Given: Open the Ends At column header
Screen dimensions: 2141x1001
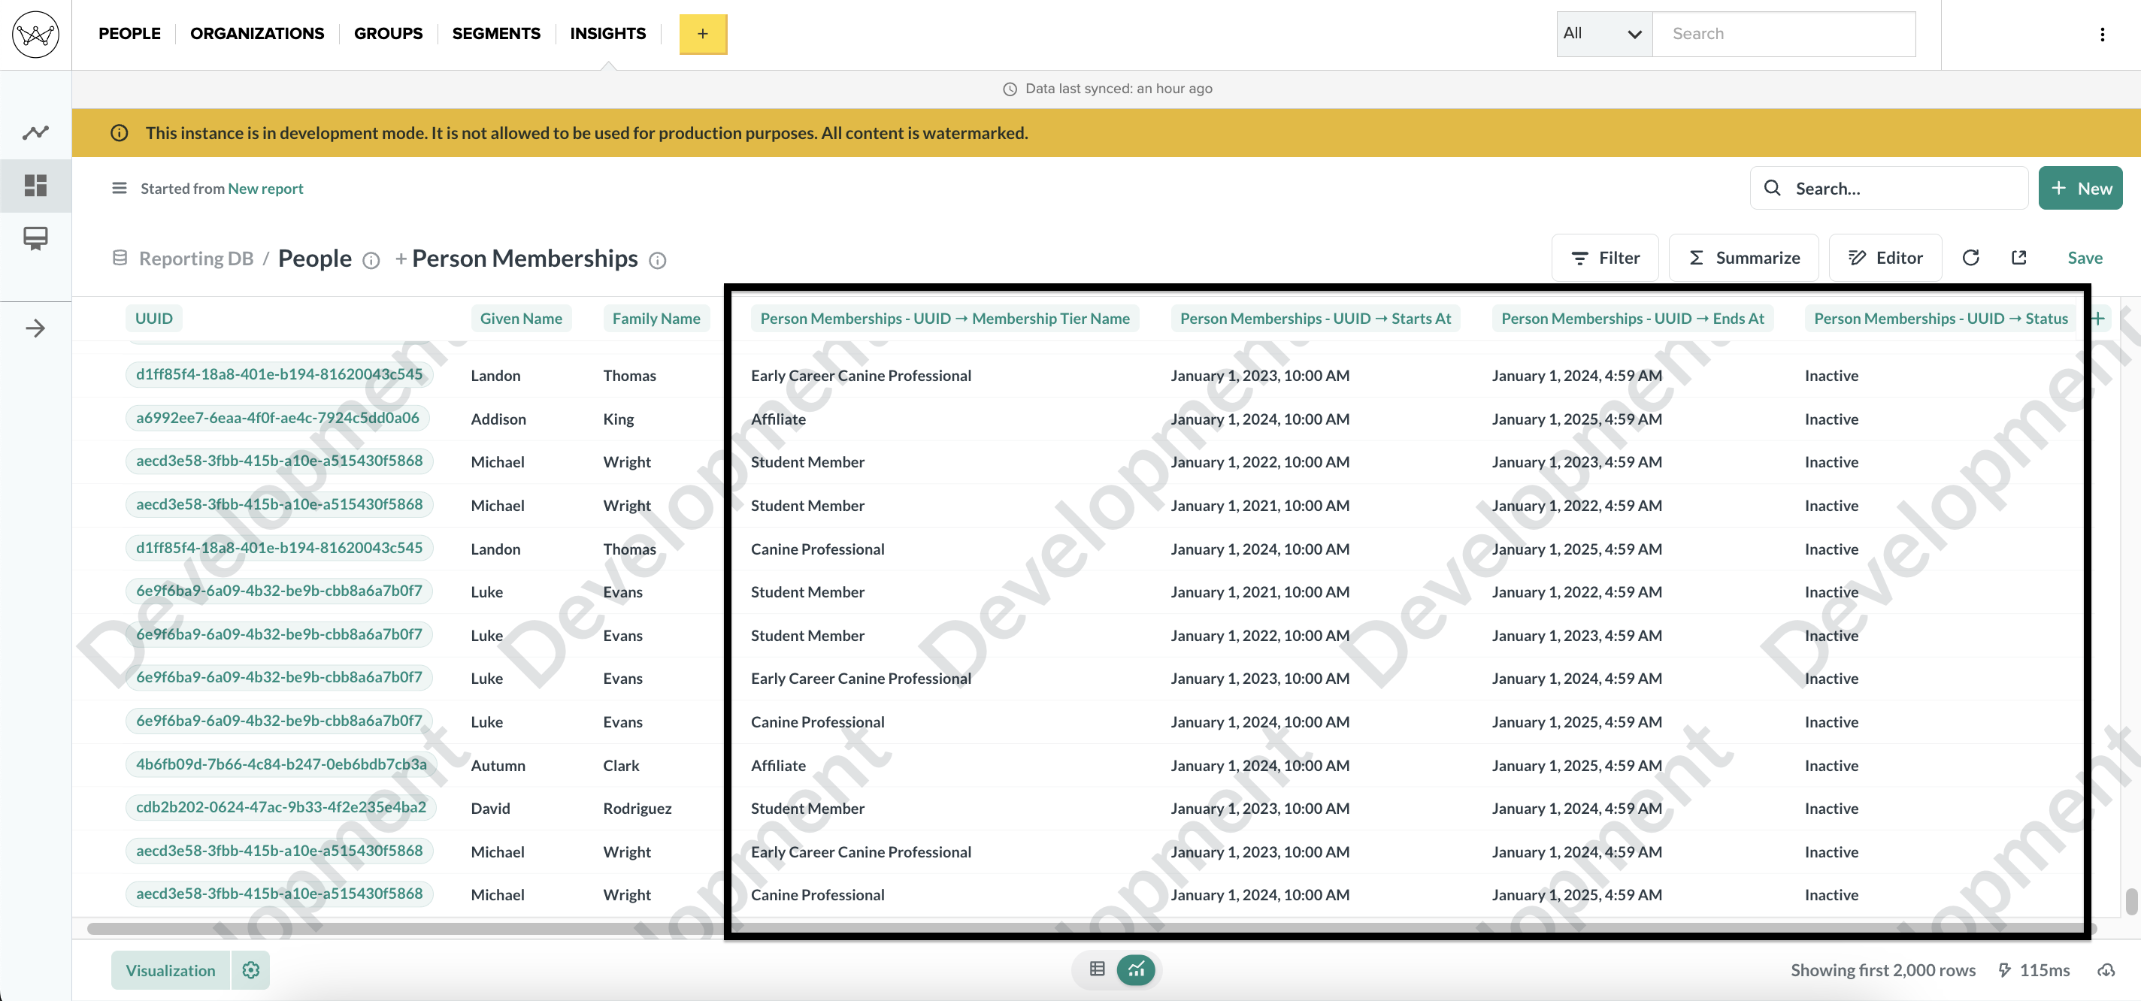Looking at the screenshot, I should pos(1632,318).
